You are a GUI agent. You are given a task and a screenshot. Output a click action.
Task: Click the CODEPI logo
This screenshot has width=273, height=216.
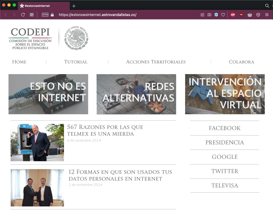pos(30,38)
